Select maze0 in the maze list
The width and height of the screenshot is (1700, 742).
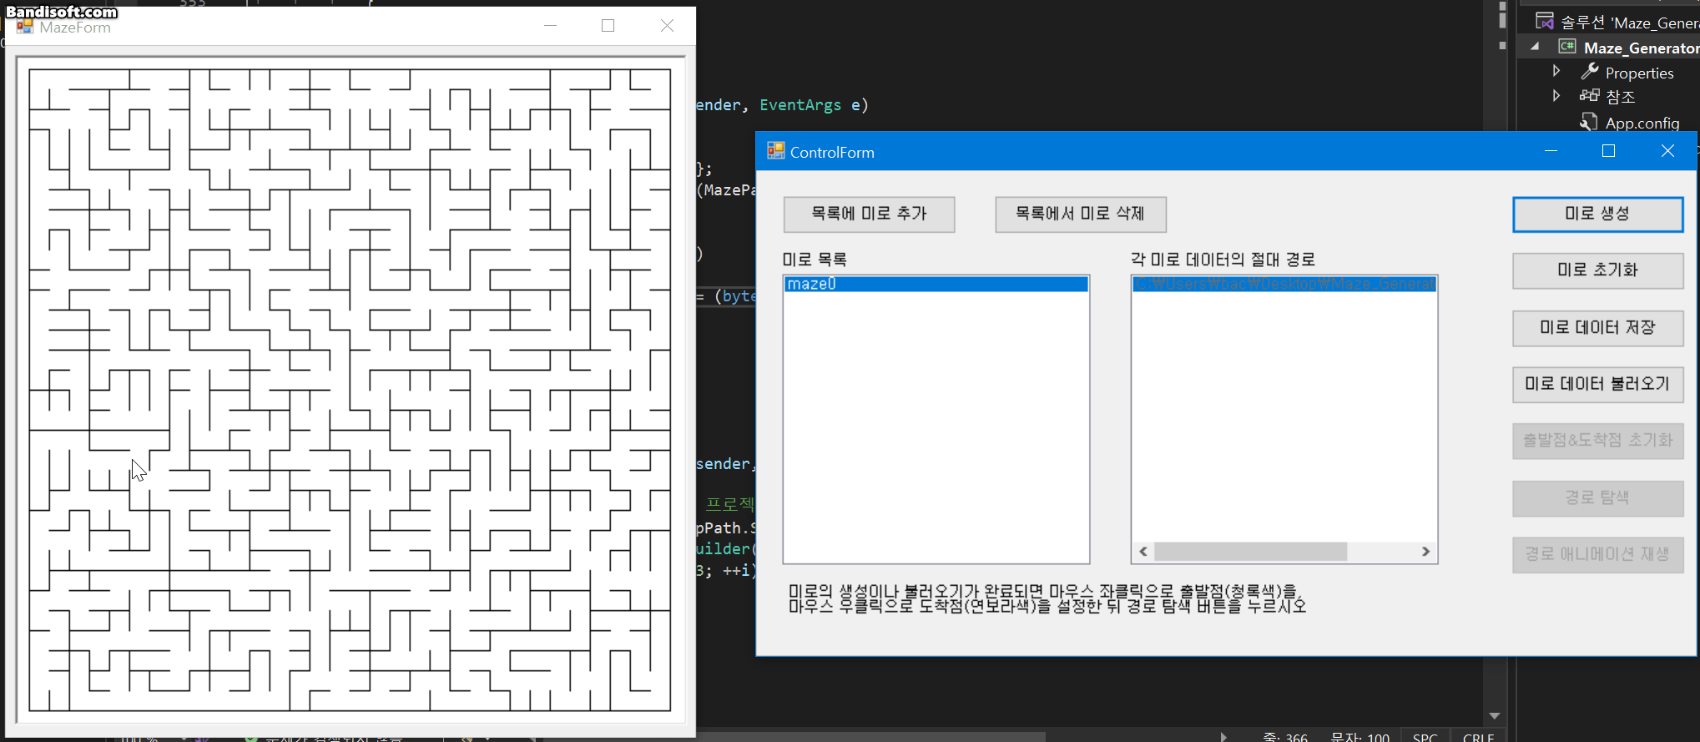(x=936, y=285)
